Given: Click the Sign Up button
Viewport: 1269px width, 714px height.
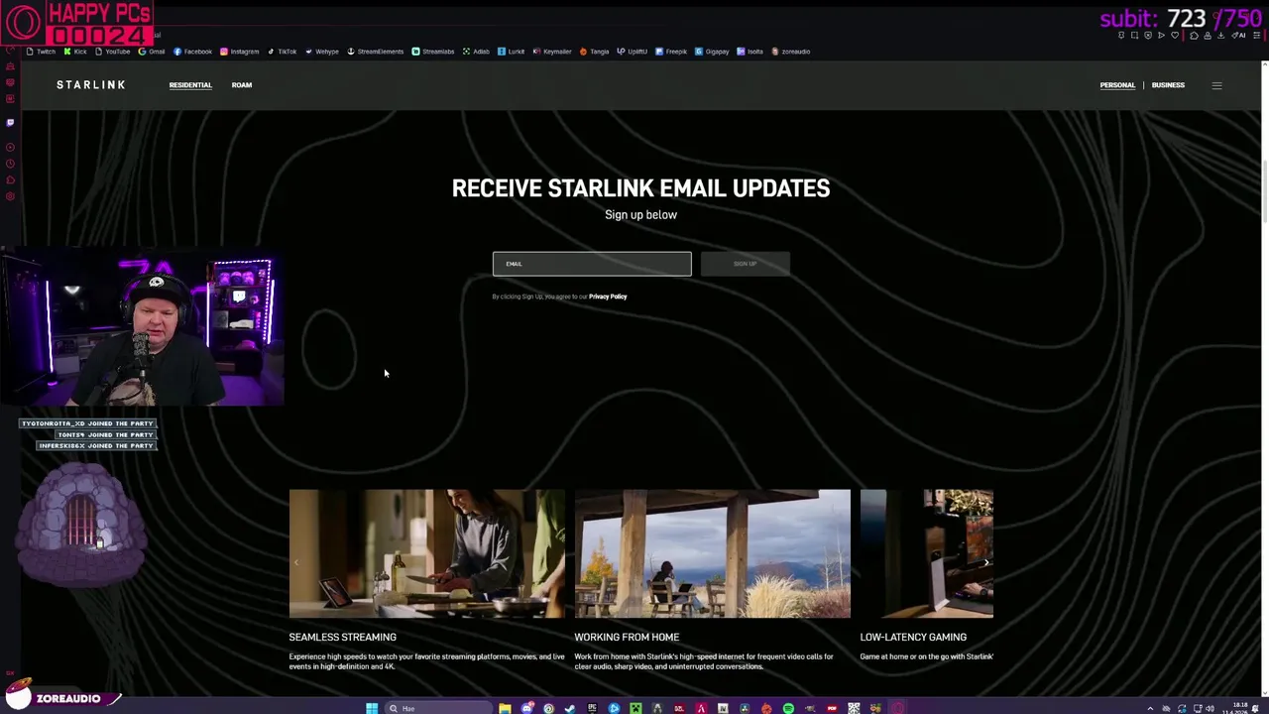Looking at the screenshot, I should [746, 264].
